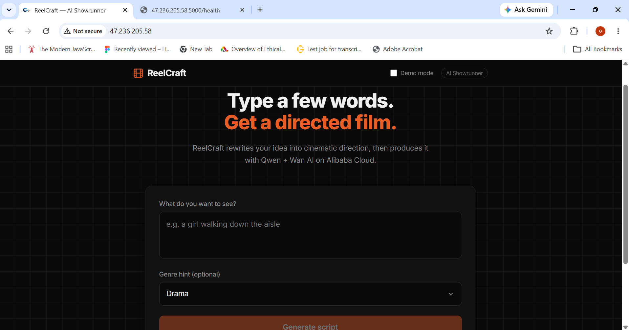The height and width of the screenshot is (330, 629).
Task: Reload the current page
Action: click(x=46, y=31)
